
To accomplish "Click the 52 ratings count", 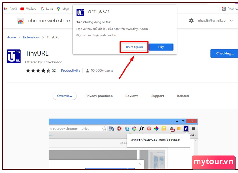I will 54,70.
